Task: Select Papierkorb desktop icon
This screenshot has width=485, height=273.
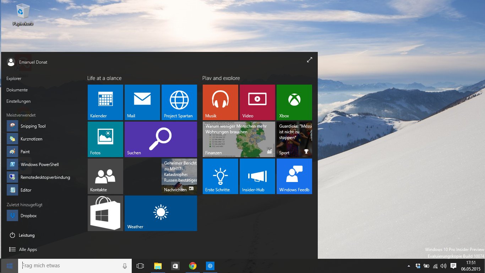Action: (x=23, y=15)
